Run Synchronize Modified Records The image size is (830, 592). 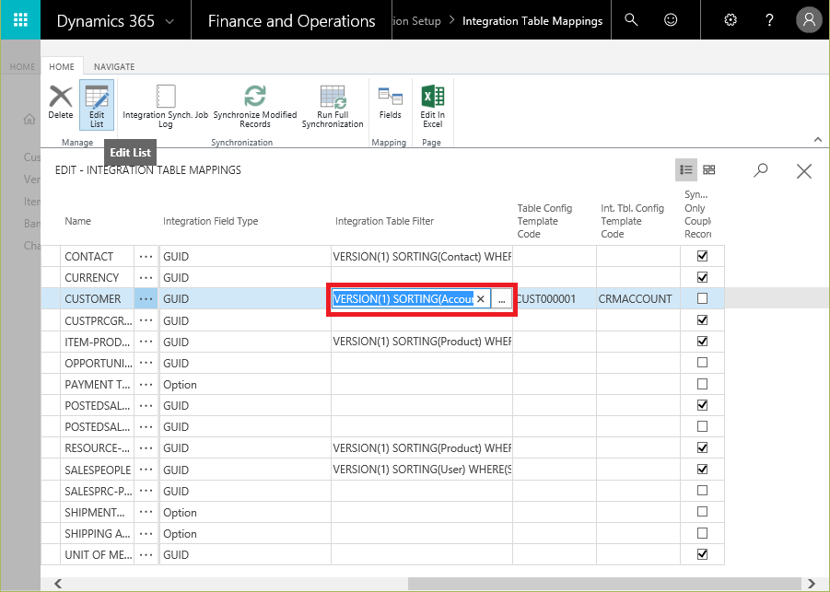(255, 106)
